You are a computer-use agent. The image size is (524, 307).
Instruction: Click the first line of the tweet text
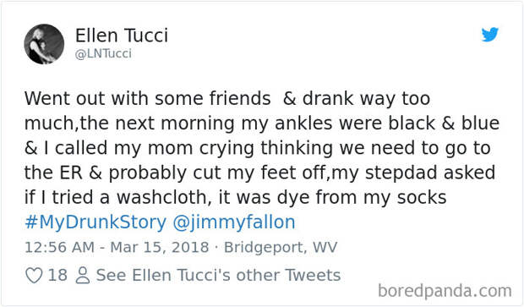tap(227, 99)
